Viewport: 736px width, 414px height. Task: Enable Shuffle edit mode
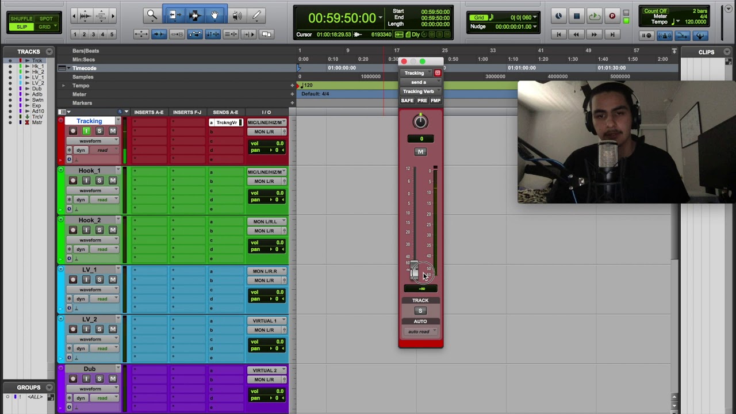tap(22, 19)
